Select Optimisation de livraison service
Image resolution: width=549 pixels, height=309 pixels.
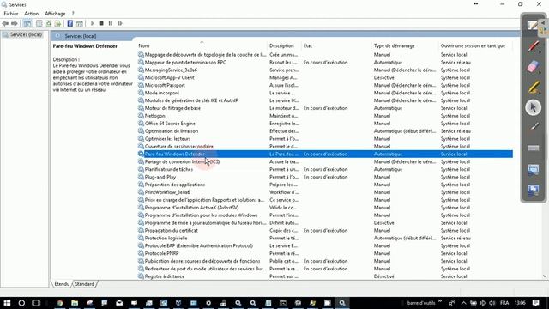click(x=172, y=131)
